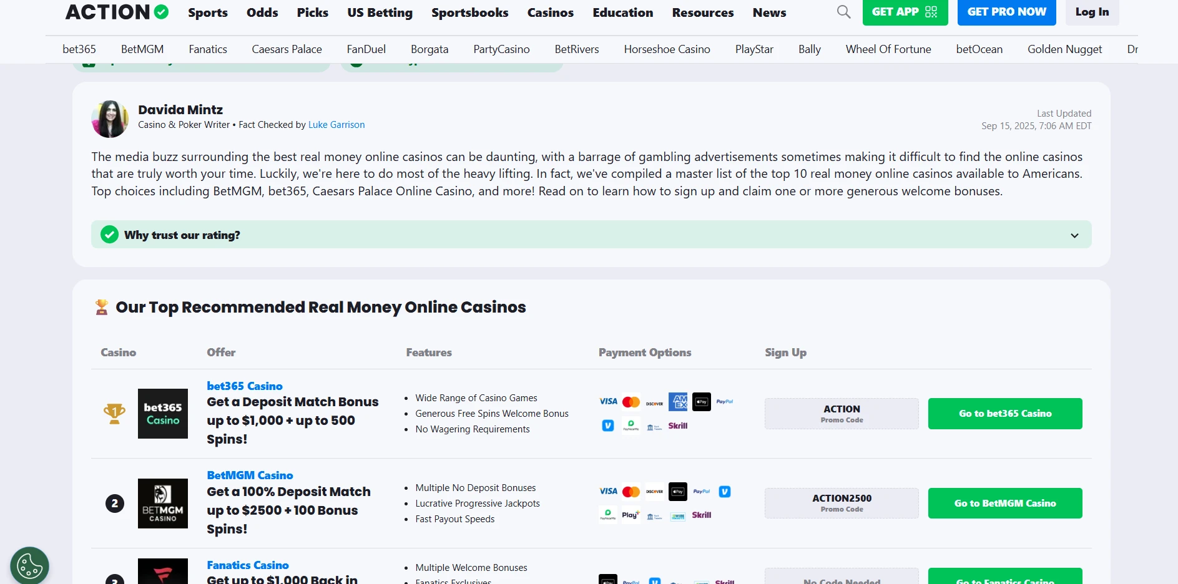Viewport: 1178px width, 584px height.
Task: Click the Wire Transfer icon in BetMGM row
Action: point(678,516)
